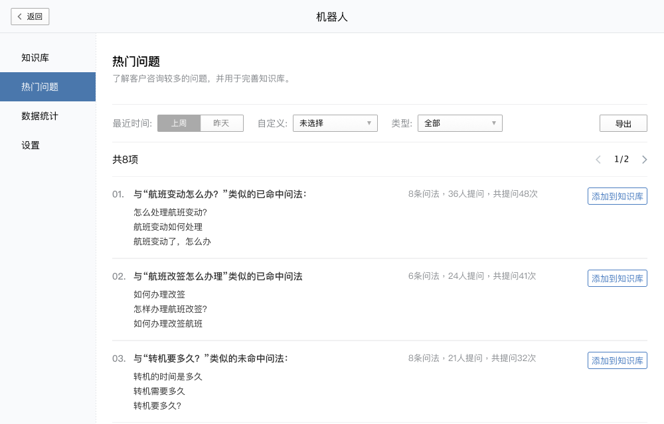Go back with the 返回 button
This screenshot has width=664, height=424.
coord(30,17)
